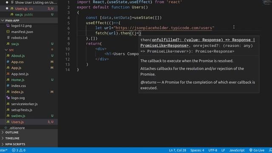Viewport: 272px width, 153px height.
Task: Click line number 9 in the gutter
Action: click(69, 44)
